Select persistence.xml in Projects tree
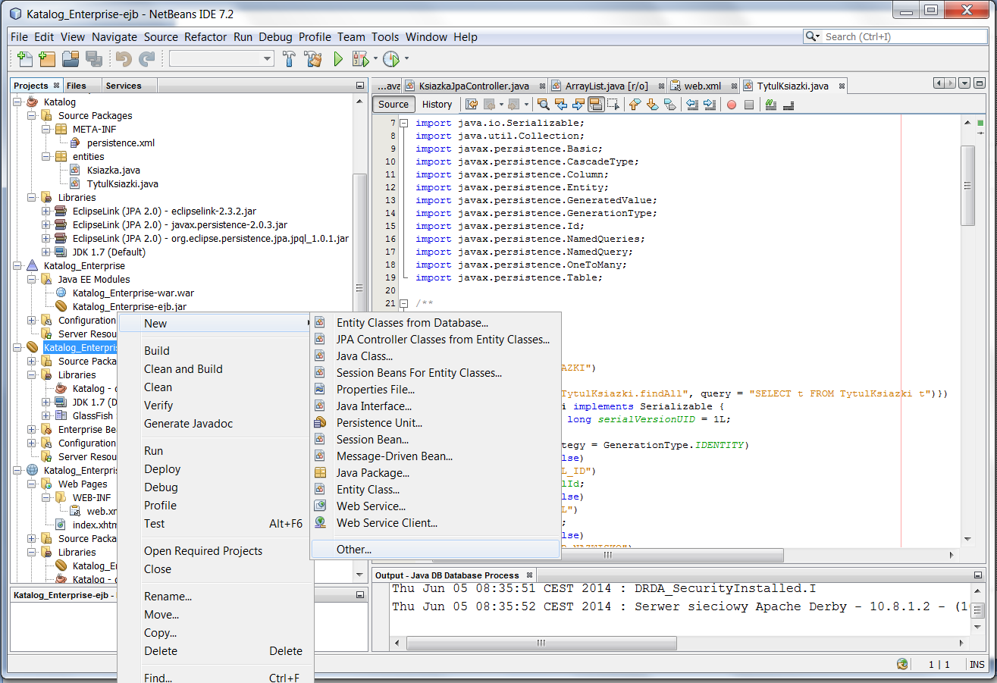 121,143
